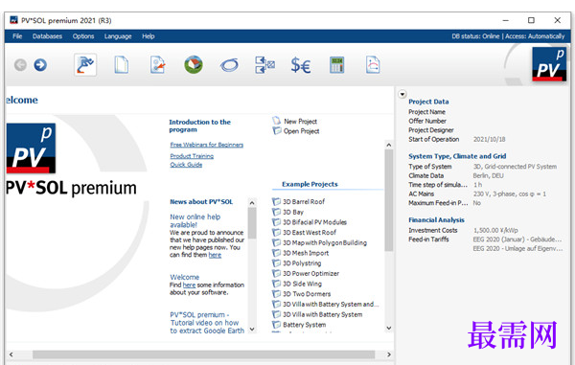575x365 pixels.
Task: Click scroll-down arrow of news list
Action: point(252,330)
